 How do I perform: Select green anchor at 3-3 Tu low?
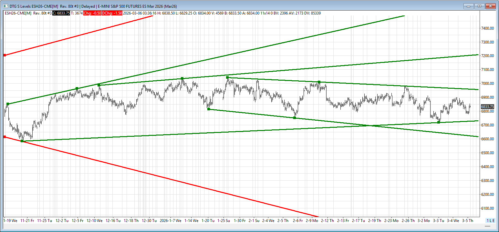(438, 122)
